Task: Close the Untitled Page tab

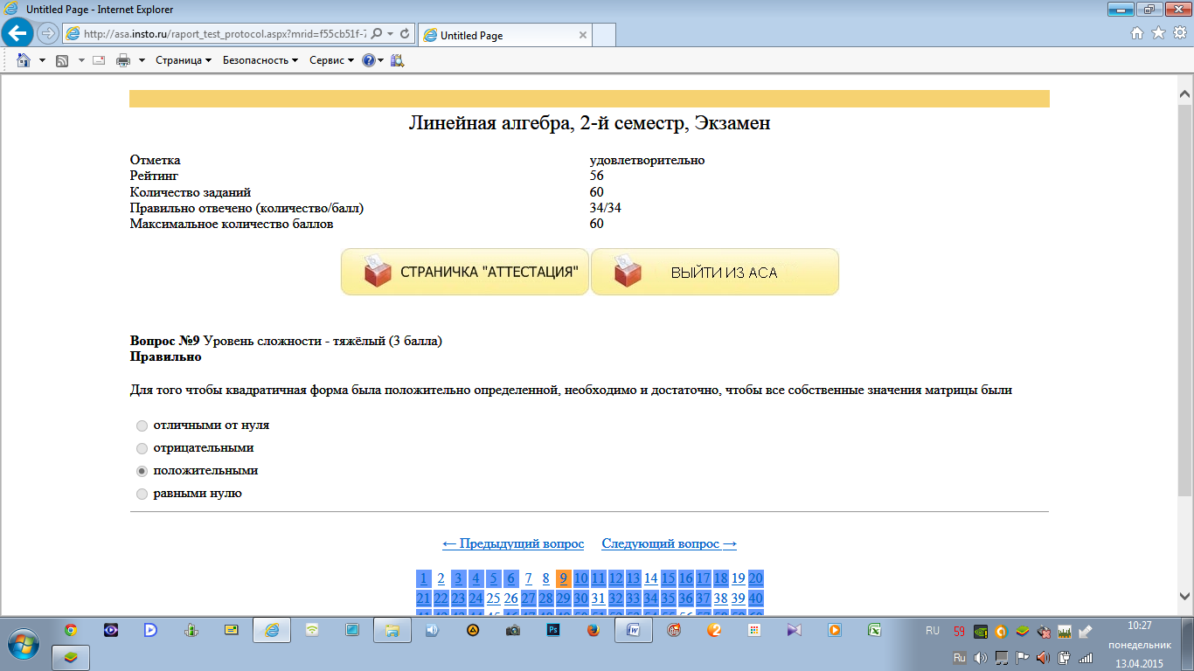Action: point(583,35)
